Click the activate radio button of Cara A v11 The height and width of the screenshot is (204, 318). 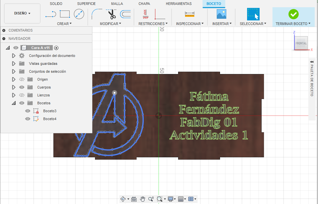[x=56, y=48]
